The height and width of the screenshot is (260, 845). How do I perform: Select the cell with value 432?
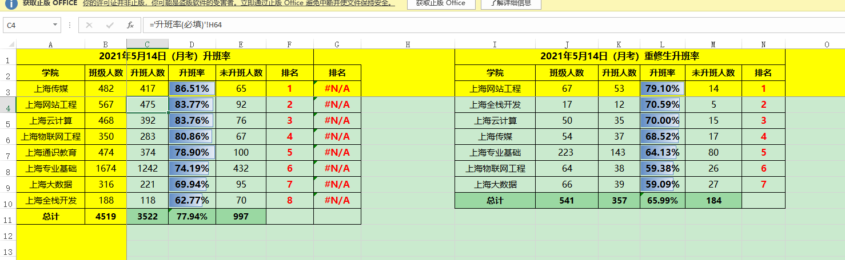tap(241, 169)
